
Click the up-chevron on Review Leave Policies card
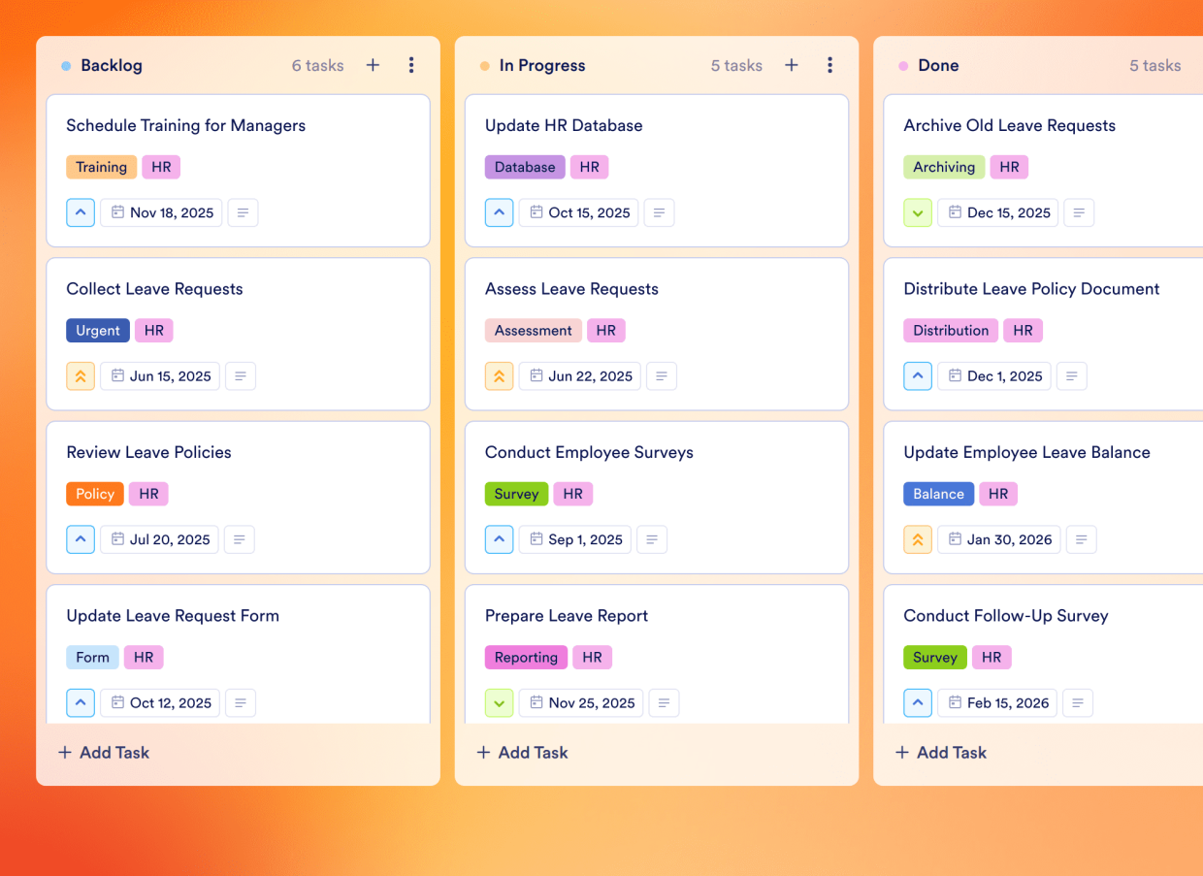point(81,539)
